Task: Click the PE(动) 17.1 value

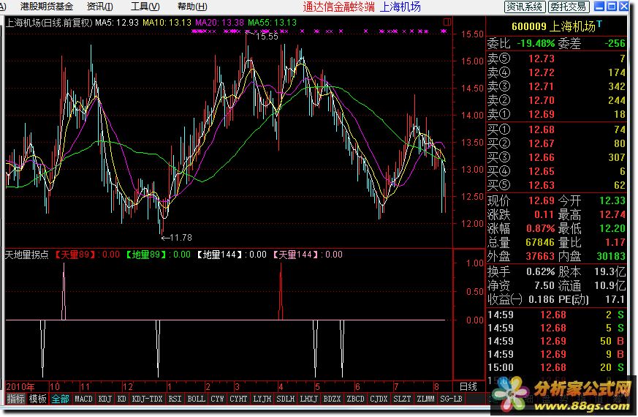Action: pyautogui.click(x=615, y=300)
